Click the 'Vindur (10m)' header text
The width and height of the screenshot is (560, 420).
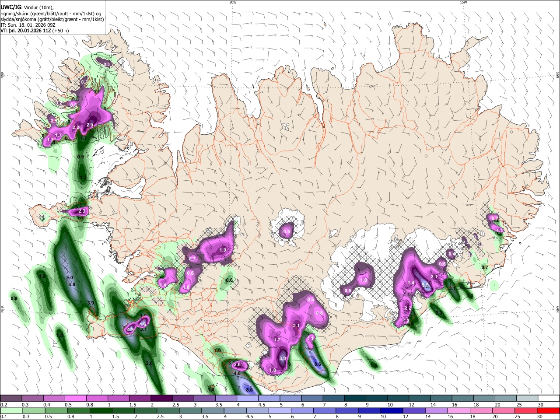tap(38, 7)
